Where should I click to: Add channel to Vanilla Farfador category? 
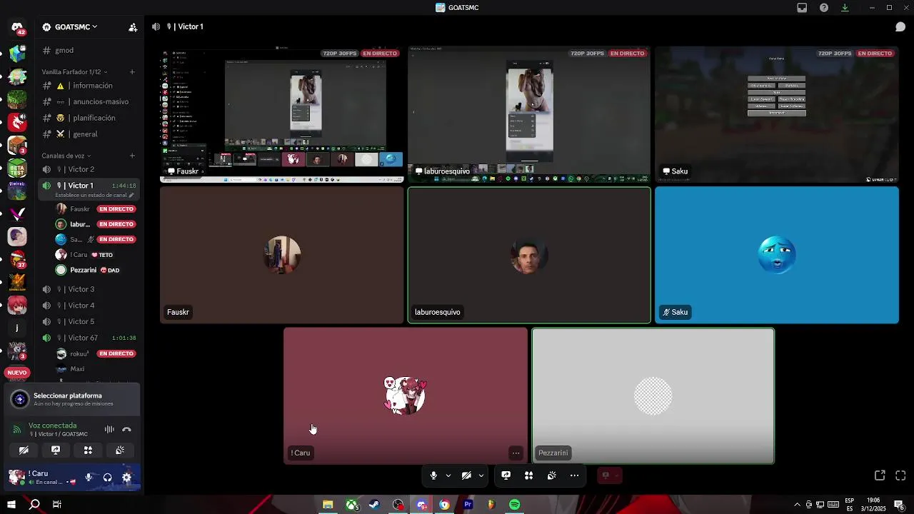132,72
